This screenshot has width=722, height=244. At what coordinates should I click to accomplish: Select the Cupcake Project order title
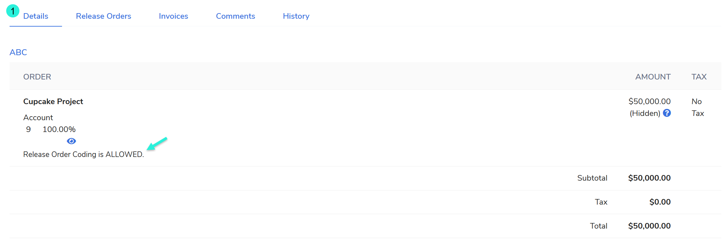pos(53,101)
